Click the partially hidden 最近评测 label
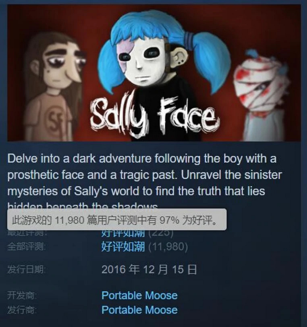 (27, 233)
